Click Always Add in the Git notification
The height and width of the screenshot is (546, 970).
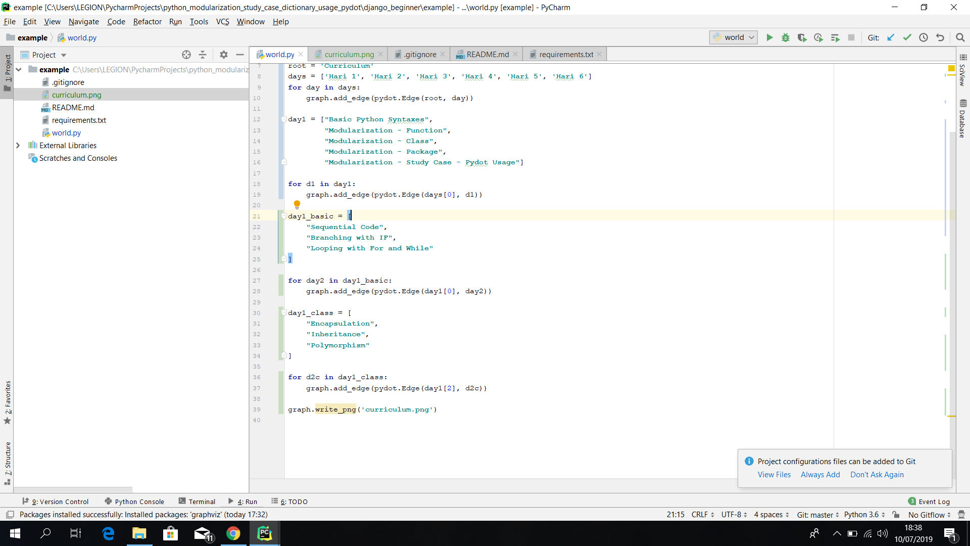pos(819,475)
